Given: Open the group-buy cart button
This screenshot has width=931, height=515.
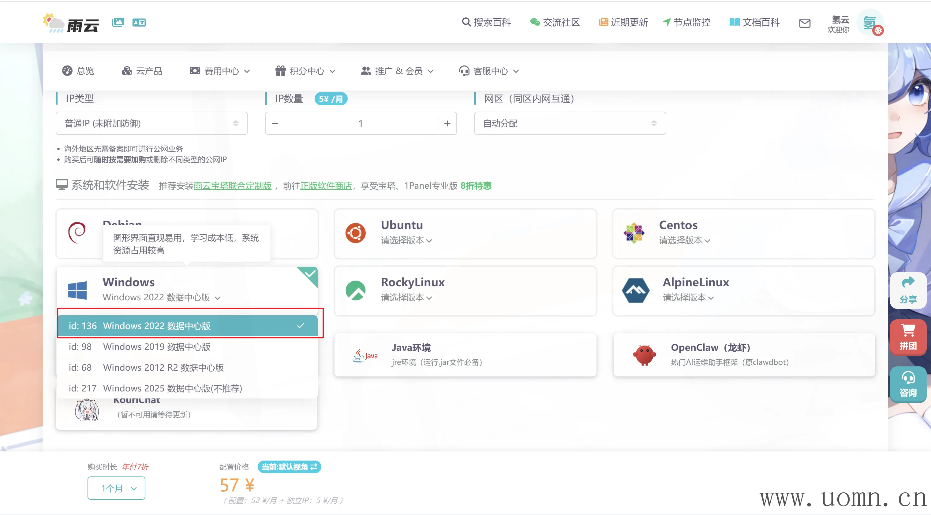Looking at the screenshot, I should [908, 337].
